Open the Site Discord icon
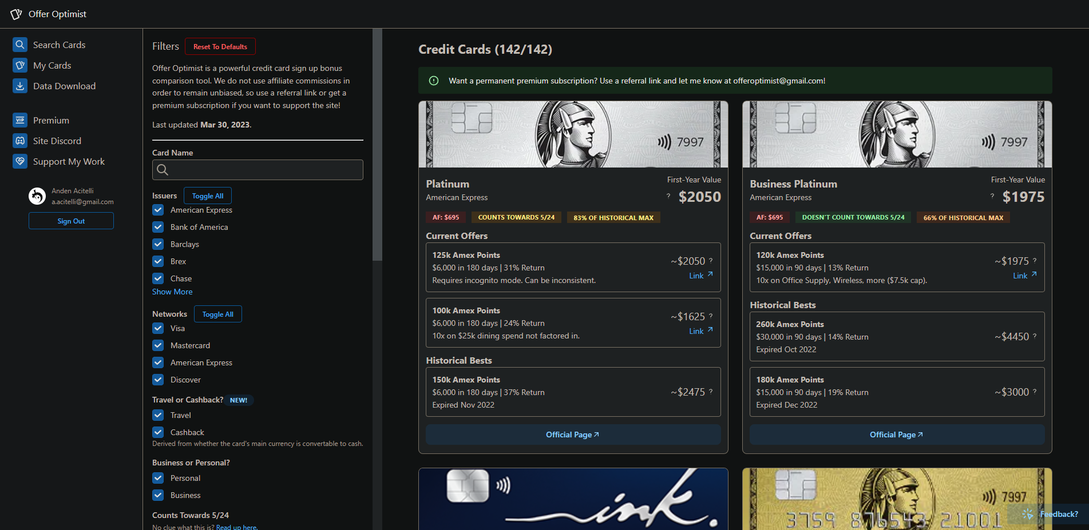The image size is (1089, 530). 20,141
